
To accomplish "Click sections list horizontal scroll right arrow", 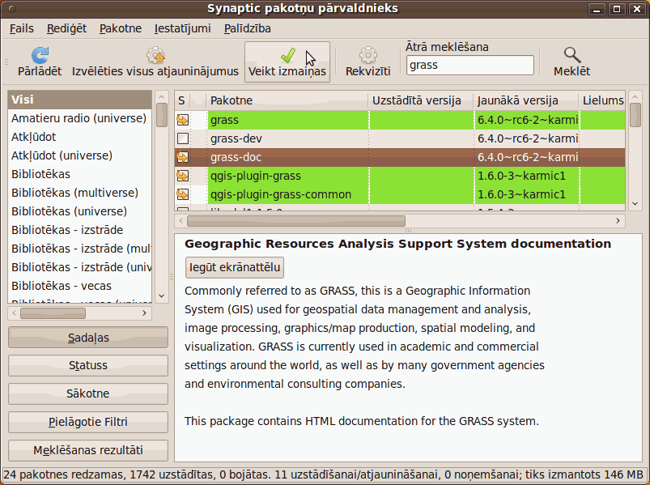I will pos(144,313).
